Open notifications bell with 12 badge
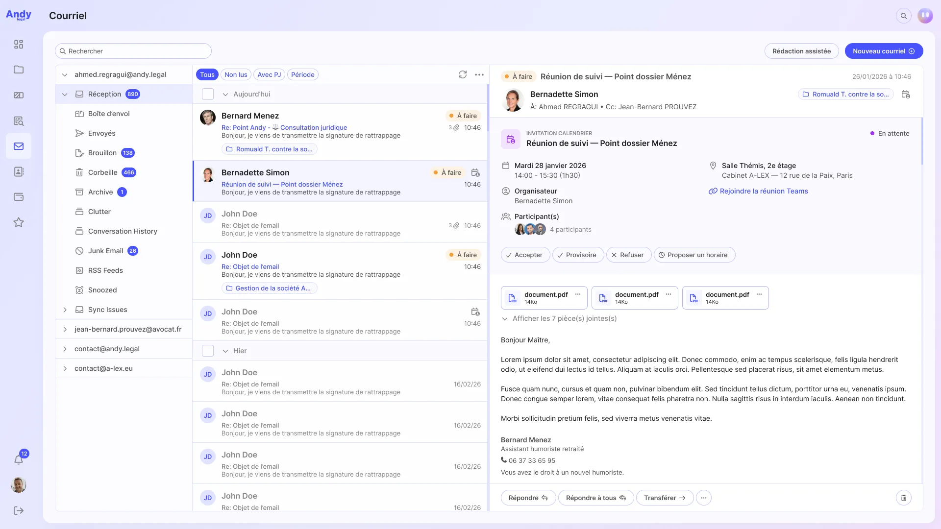The width and height of the screenshot is (941, 529). pos(20,458)
